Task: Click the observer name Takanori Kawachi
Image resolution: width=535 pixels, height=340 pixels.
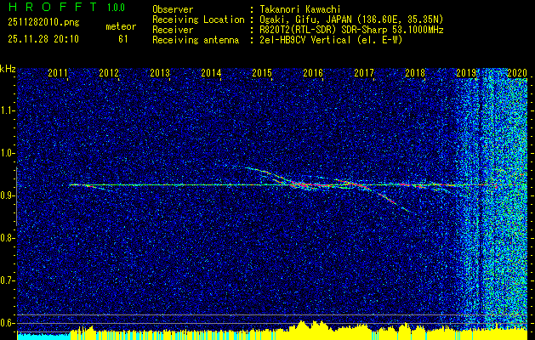Action: point(299,9)
